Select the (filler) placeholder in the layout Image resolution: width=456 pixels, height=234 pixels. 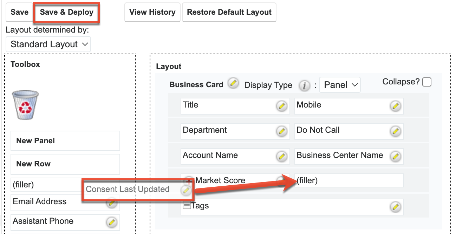point(348,180)
